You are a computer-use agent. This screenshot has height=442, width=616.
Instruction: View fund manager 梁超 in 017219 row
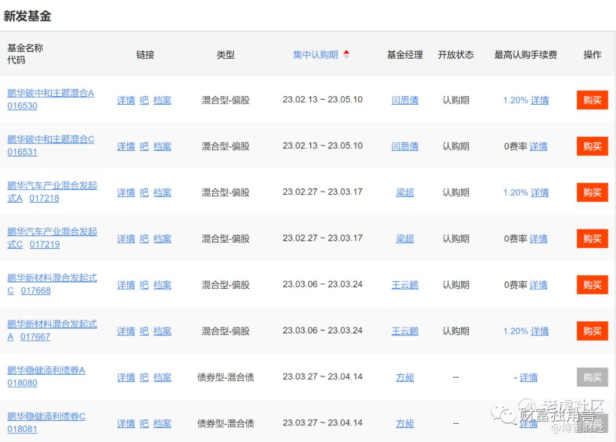[x=404, y=239]
